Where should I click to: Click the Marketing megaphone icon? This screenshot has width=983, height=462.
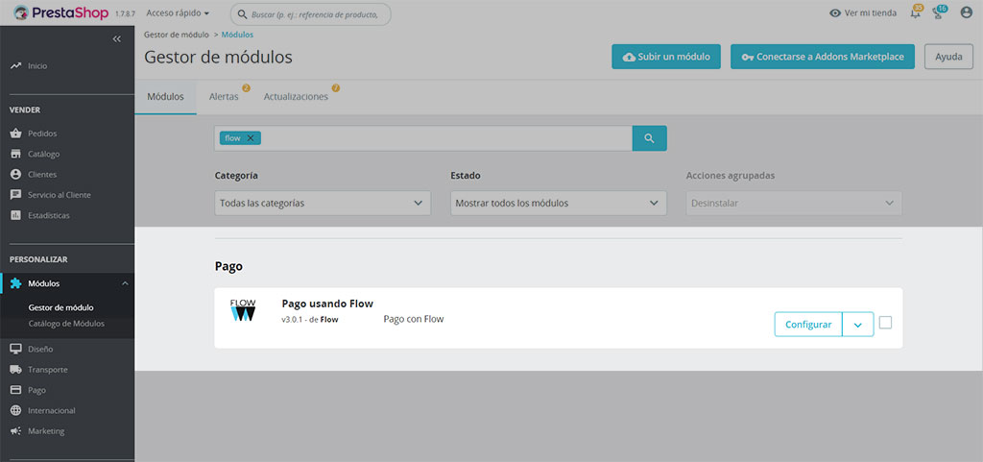[x=16, y=431]
